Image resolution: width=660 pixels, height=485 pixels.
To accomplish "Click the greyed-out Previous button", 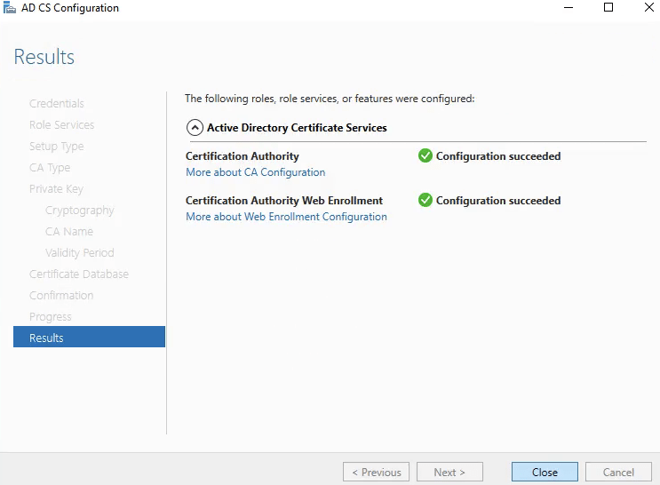I will (x=376, y=473).
